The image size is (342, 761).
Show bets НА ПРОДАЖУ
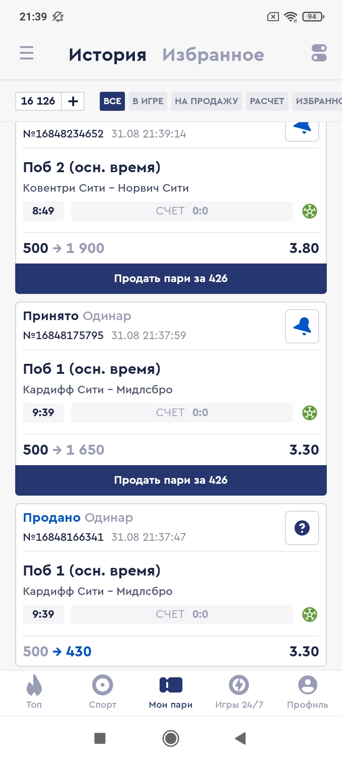pos(206,101)
